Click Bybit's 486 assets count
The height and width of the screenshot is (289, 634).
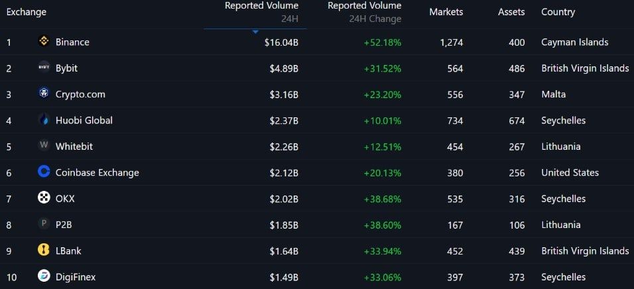517,69
